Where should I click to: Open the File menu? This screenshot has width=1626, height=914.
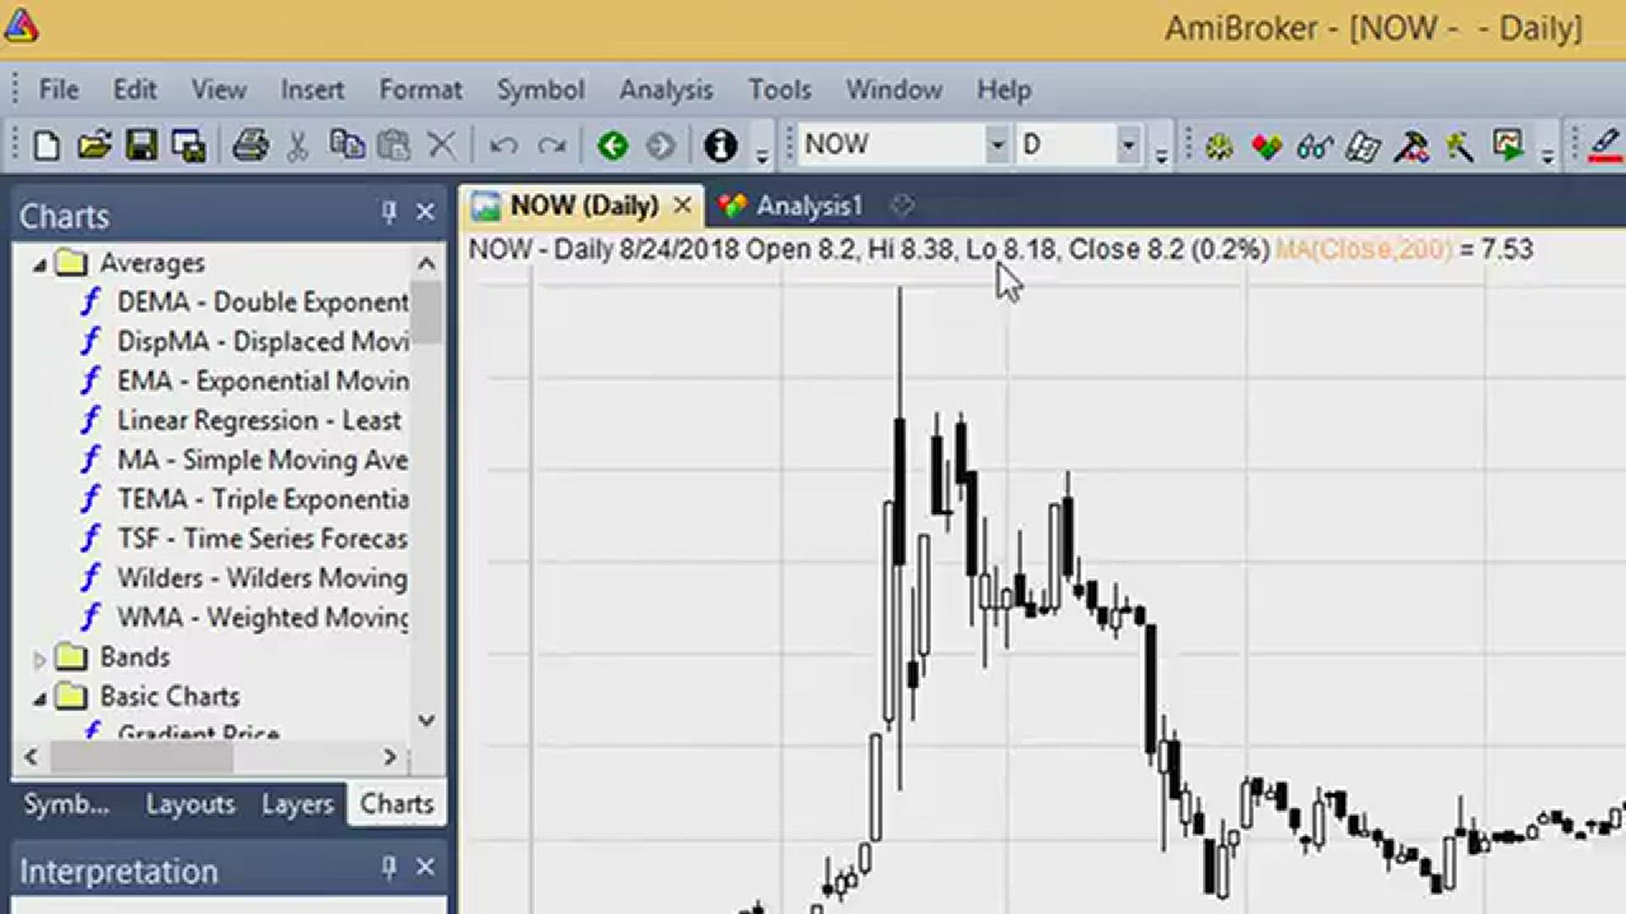pyautogui.click(x=58, y=90)
